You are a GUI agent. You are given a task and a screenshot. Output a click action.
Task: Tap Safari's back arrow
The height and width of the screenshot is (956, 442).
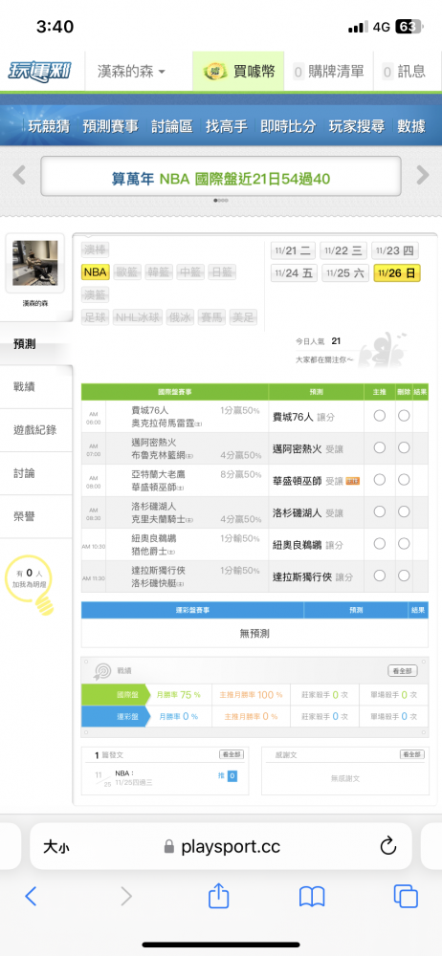coord(32,896)
